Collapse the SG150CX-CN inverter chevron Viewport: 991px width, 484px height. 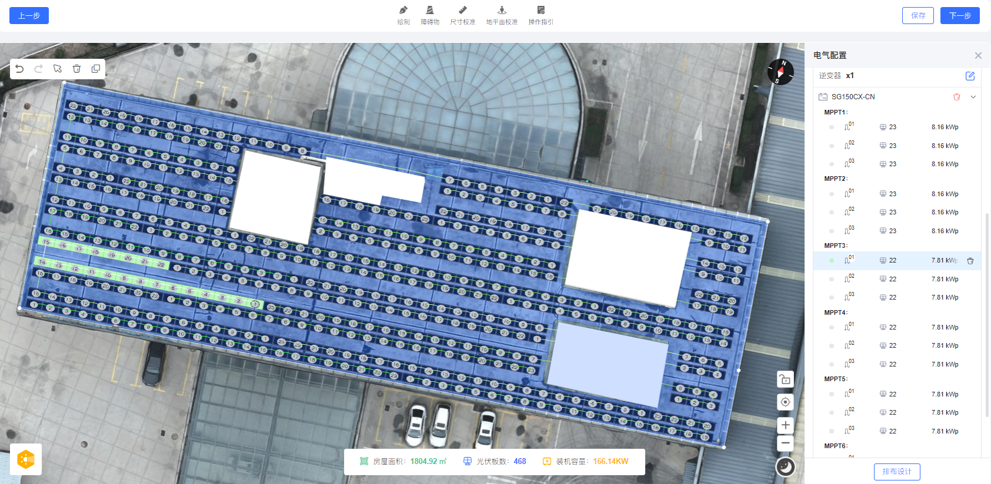coord(973,97)
